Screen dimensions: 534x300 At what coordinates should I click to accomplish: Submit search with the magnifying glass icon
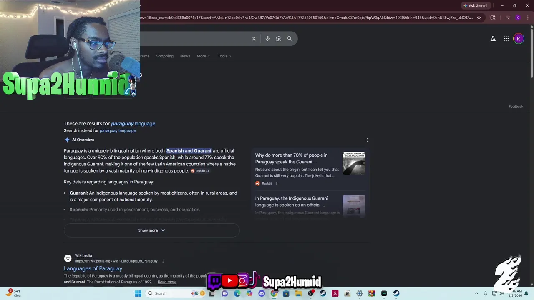click(x=290, y=39)
